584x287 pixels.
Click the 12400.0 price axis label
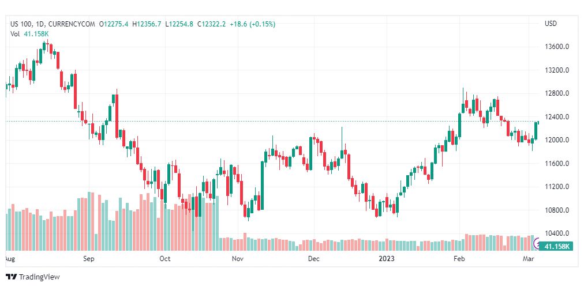pos(557,117)
